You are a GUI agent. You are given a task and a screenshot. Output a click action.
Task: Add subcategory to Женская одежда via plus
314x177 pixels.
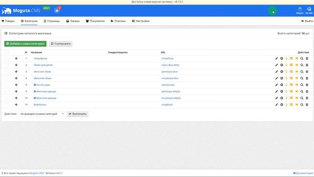(282, 91)
